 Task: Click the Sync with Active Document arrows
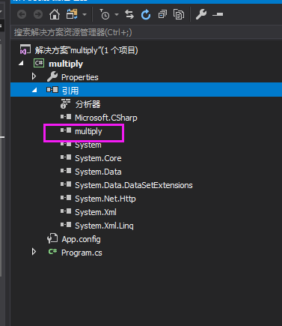(129, 14)
